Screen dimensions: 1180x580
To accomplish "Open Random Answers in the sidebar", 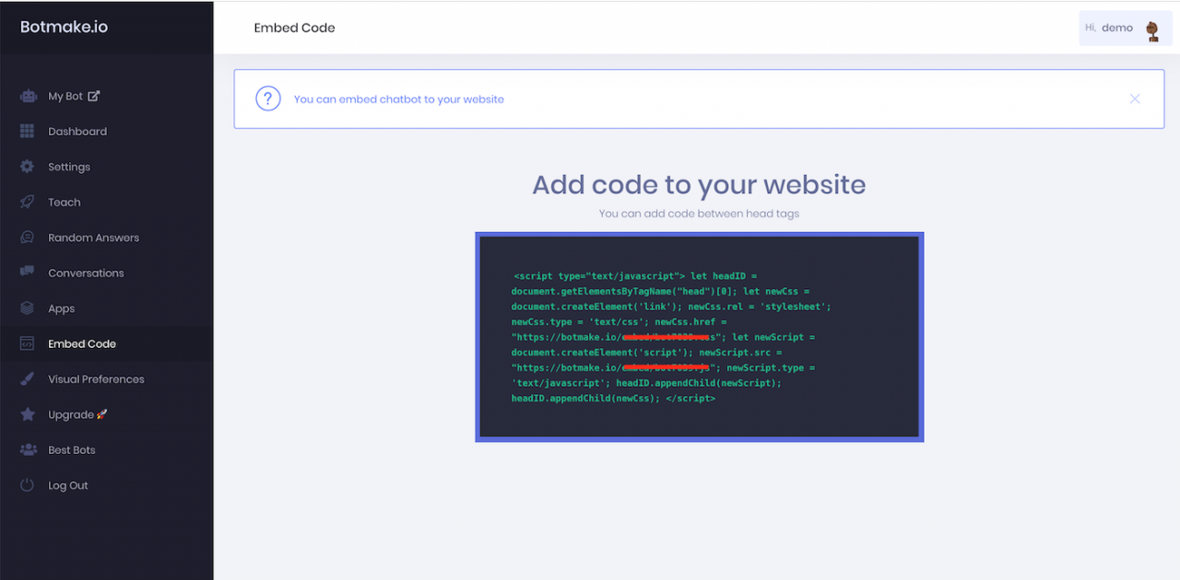I will pyautogui.click(x=107, y=238).
